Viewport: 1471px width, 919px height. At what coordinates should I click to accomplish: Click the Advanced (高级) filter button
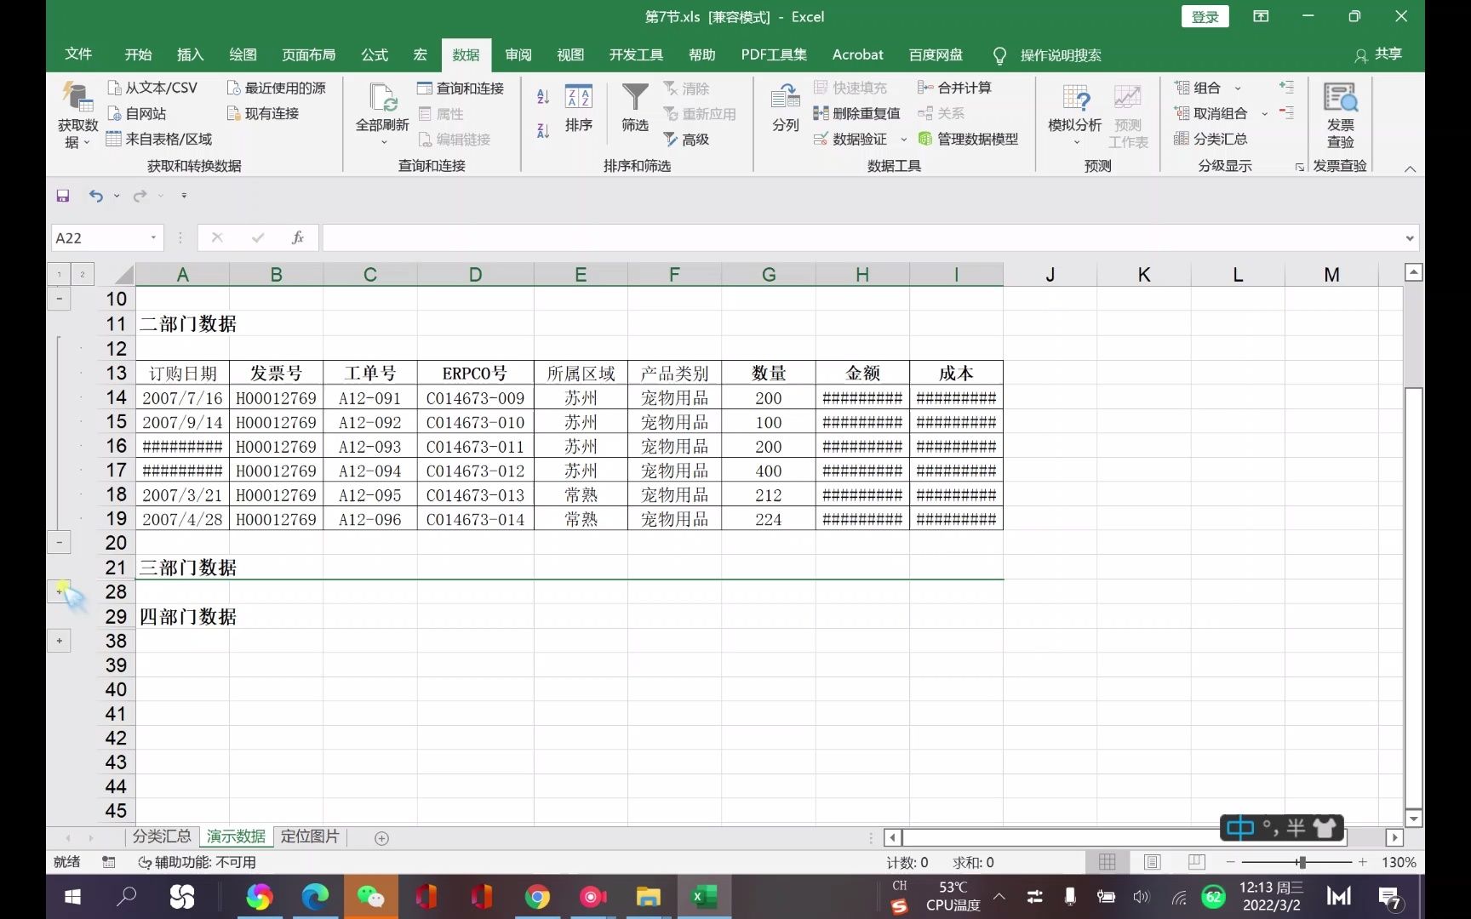(690, 139)
